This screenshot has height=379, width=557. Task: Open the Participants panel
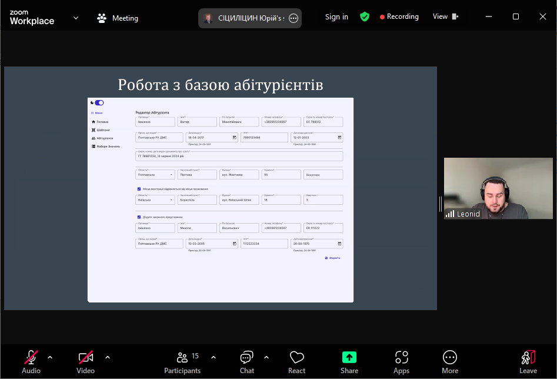[182, 362]
